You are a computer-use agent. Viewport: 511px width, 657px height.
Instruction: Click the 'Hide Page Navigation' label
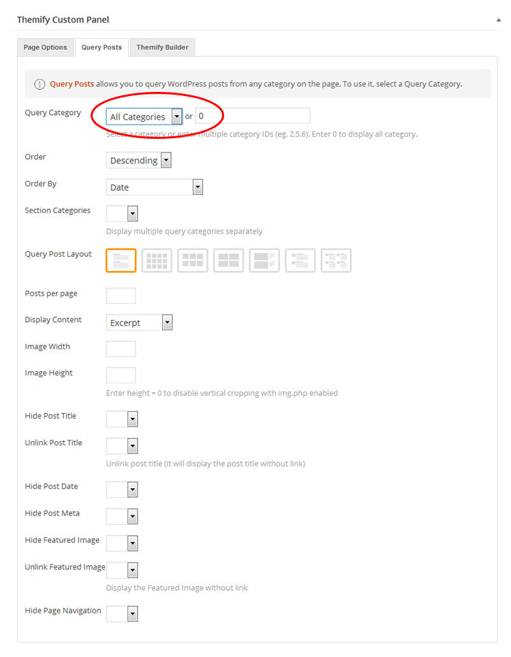(63, 611)
